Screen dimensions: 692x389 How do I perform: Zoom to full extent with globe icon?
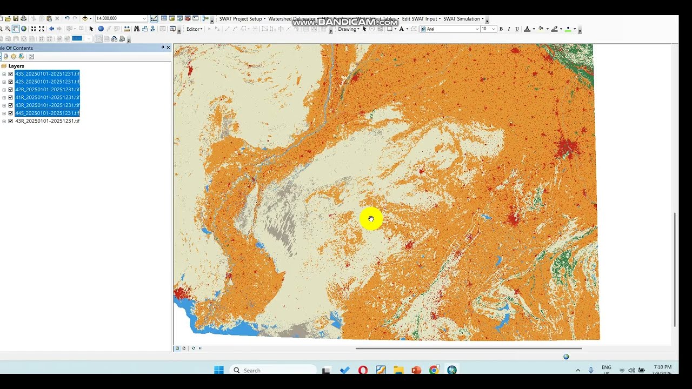24,29
